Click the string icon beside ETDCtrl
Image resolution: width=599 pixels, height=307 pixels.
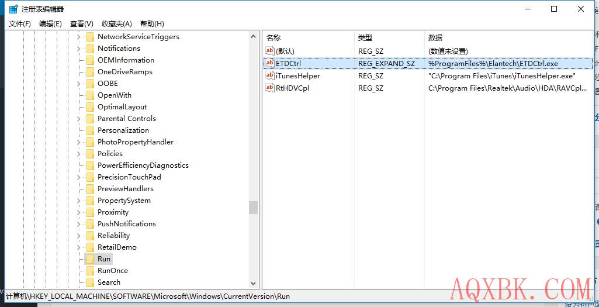click(x=270, y=64)
